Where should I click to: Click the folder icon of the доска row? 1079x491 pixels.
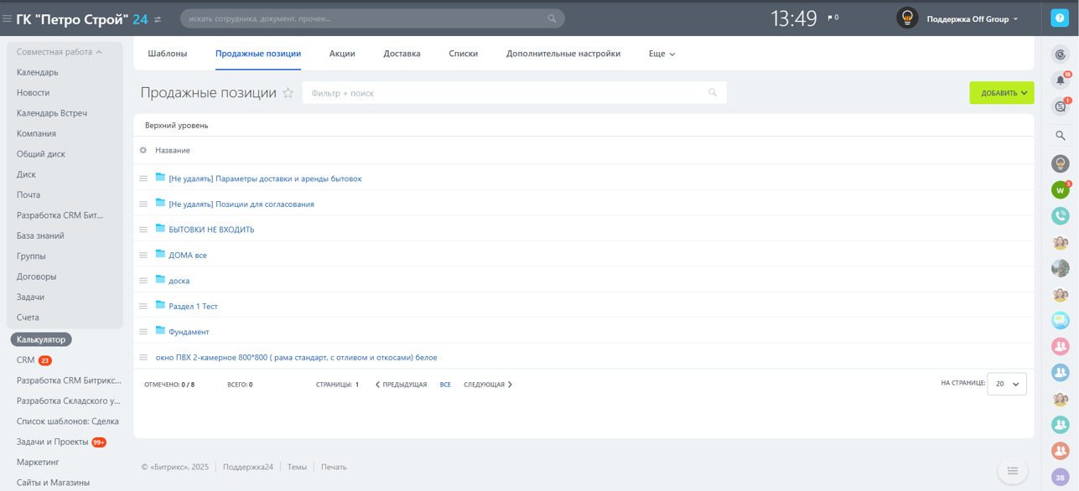[160, 279]
